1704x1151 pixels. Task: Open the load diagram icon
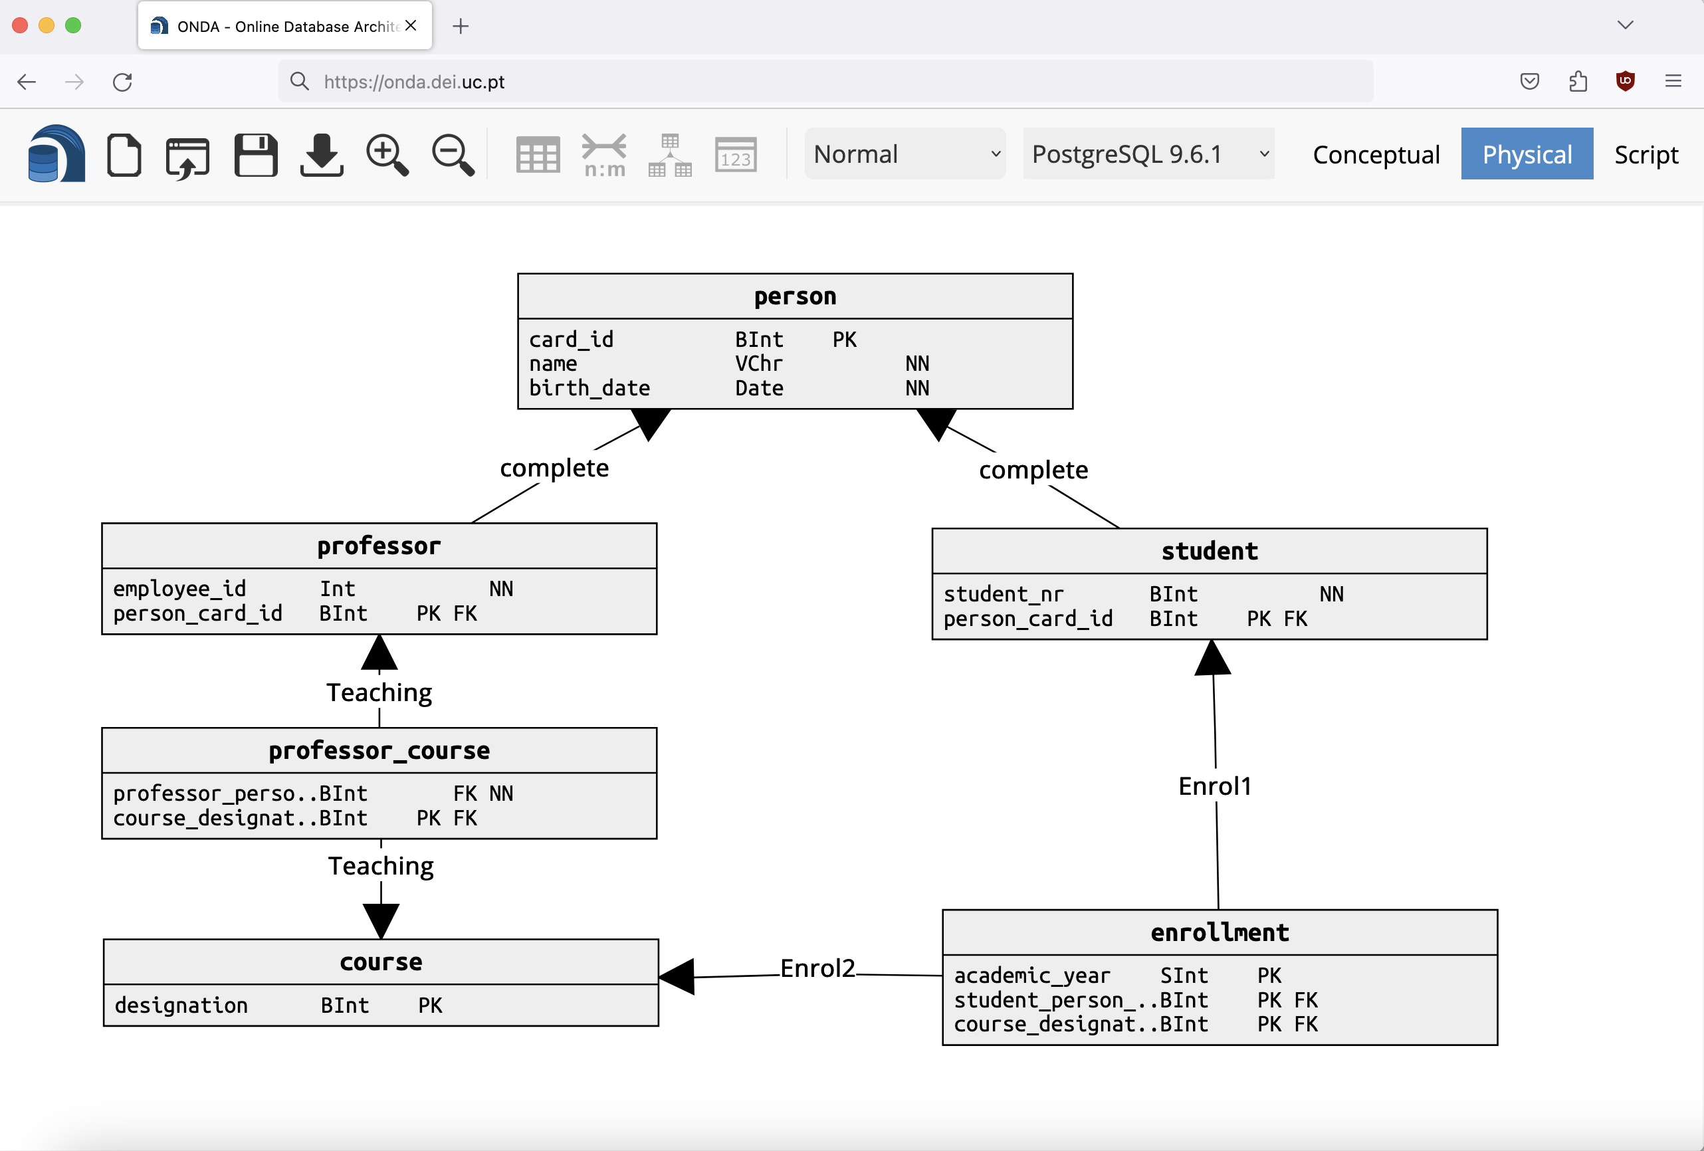click(x=187, y=156)
